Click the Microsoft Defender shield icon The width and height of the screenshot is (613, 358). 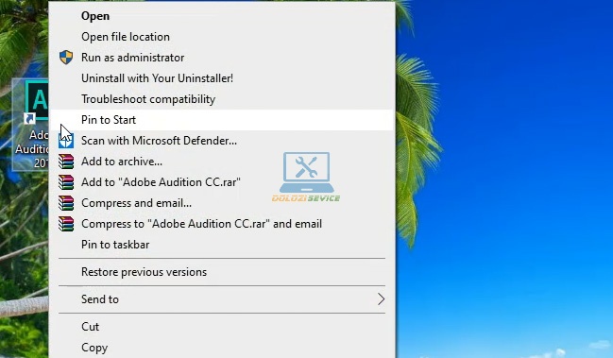point(66,141)
